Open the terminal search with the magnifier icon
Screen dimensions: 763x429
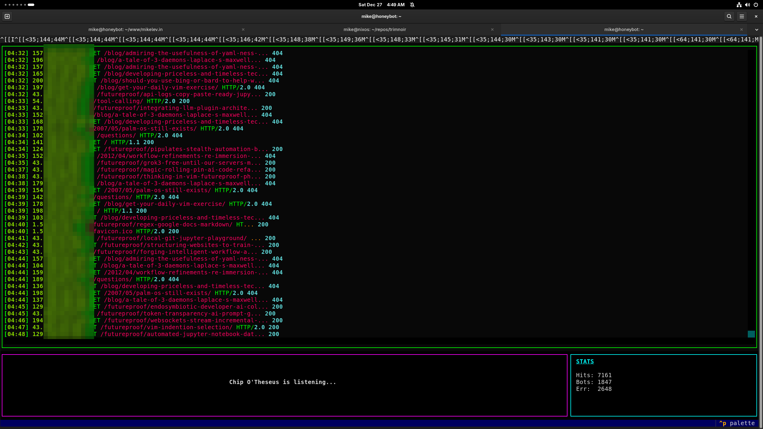[729, 16]
